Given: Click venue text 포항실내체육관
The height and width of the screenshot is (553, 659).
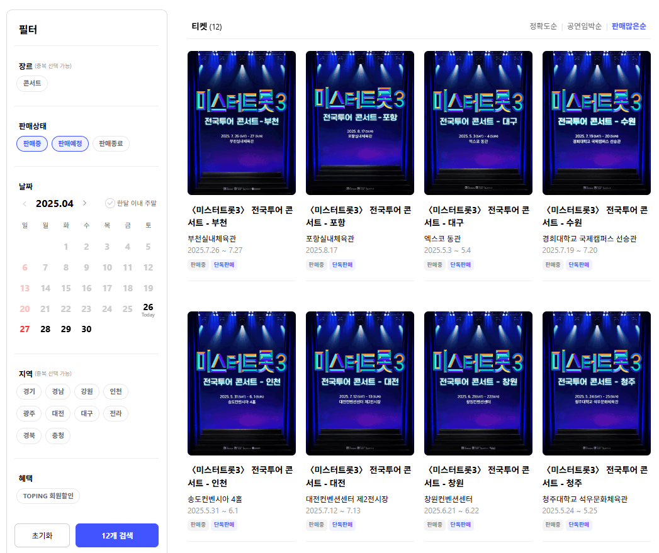Looking at the screenshot, I should click(330, 238).
